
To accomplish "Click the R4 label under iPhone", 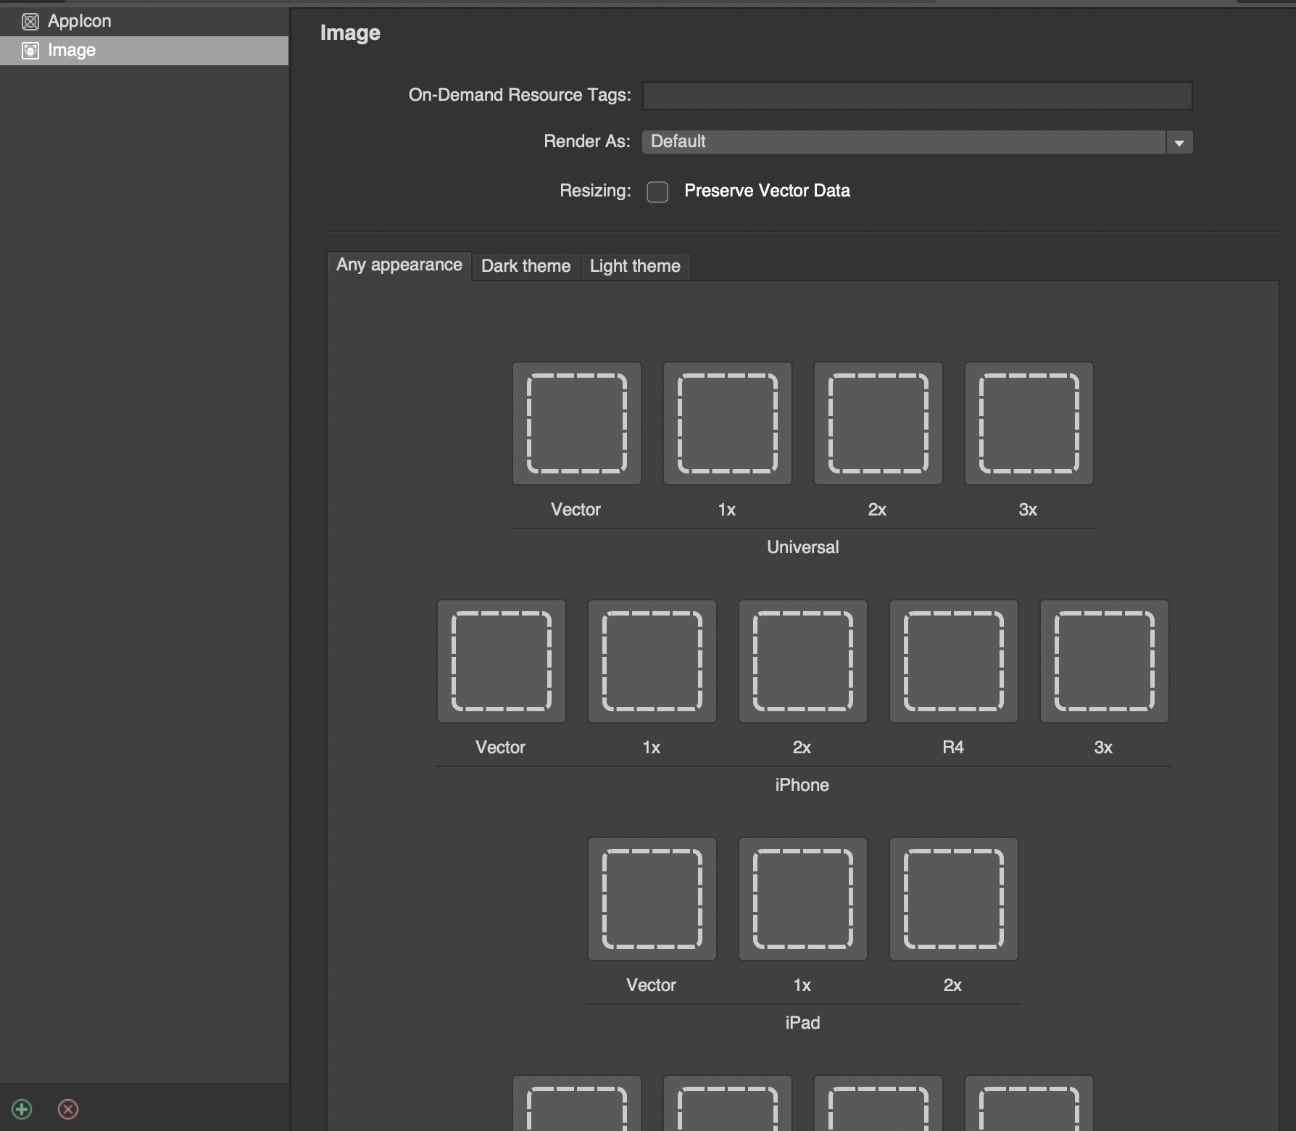I will point(953,747).
